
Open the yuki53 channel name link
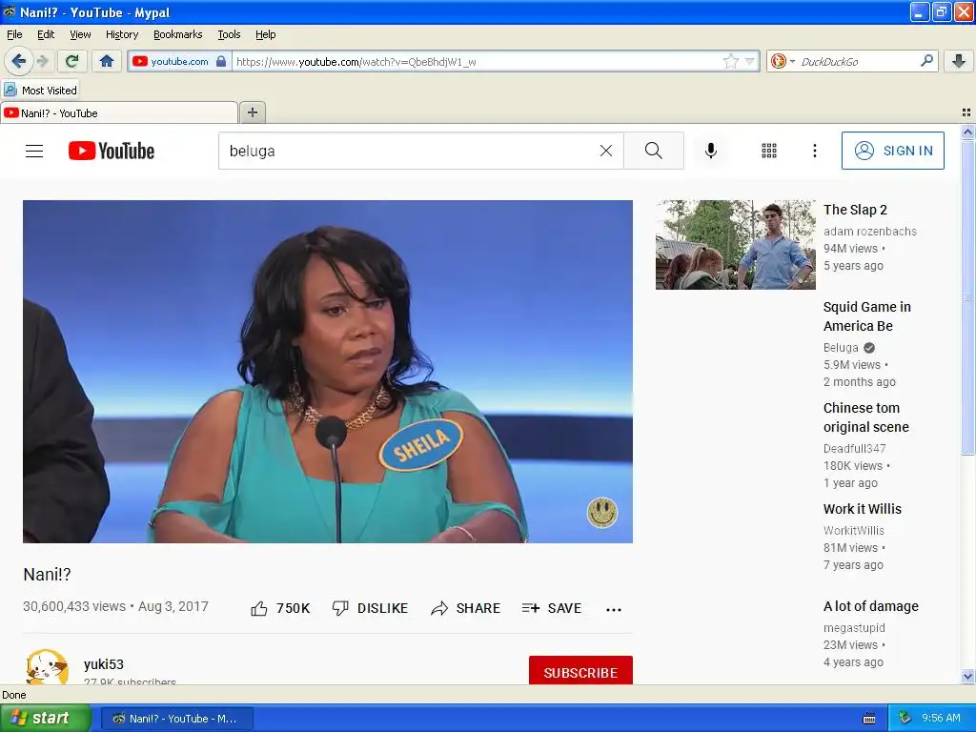click(104, 664)
